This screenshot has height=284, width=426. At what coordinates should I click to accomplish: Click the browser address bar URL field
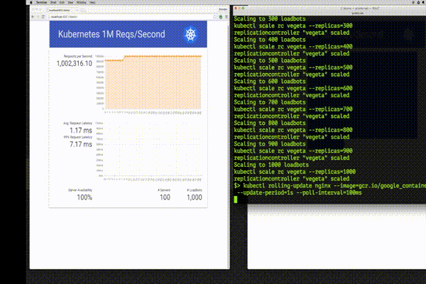tap(131, 17)
